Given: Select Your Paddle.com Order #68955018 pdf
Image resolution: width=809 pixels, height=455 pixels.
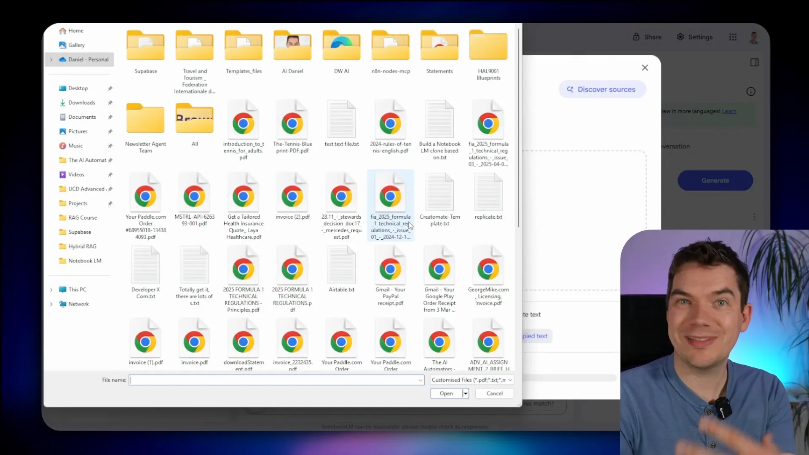Looking at the screenshot, I should tap(145, 207).
